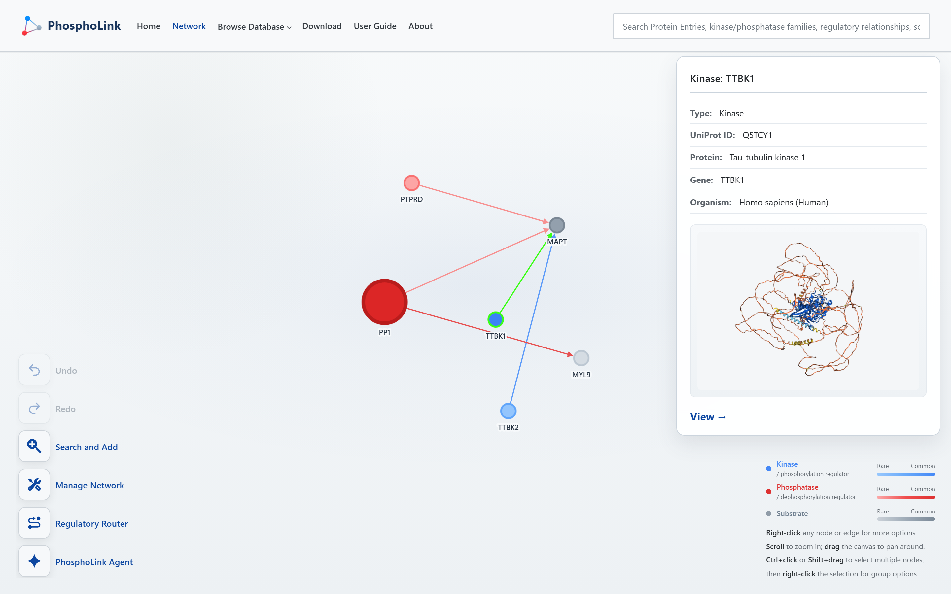Click the Phosphatase legend label
The width and height of the screenshot is (951, 594).
(797, 487)
